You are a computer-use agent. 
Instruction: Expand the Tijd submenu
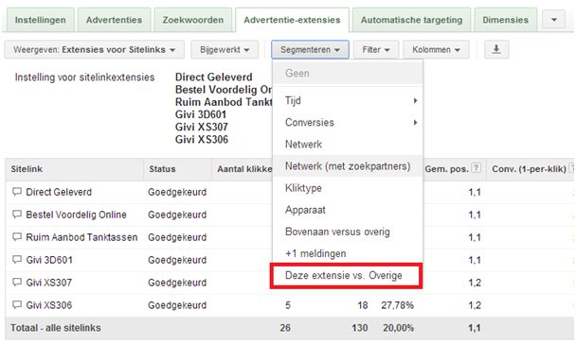coord(348,100)
